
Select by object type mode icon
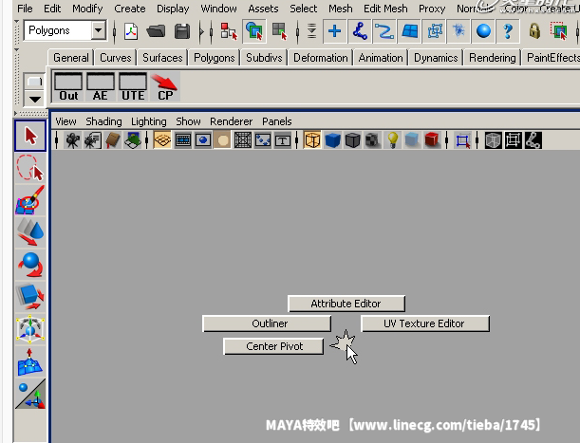254,30
